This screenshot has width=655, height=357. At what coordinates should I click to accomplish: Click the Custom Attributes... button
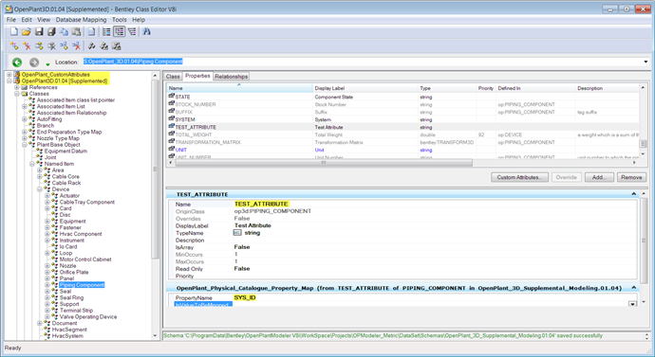tap(519, 177)
